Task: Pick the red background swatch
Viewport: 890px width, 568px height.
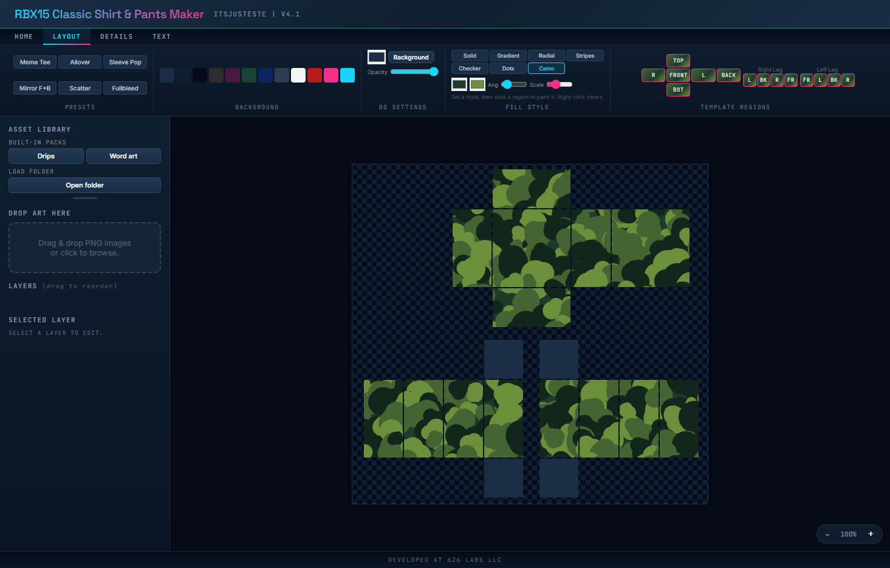Action: (315, 75)
